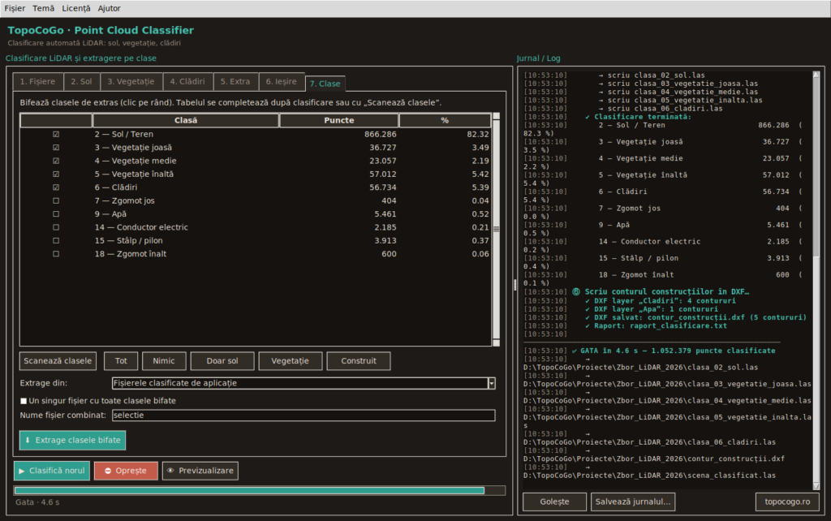Click Extrage clasele bifate button

coord(72,441)
